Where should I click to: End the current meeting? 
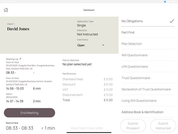tap(30, 113)
